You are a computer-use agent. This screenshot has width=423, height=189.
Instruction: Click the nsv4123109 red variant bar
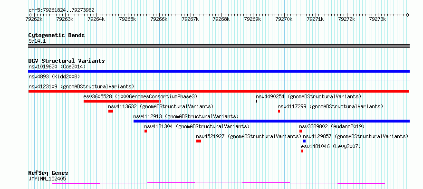(x=219, y=91)
